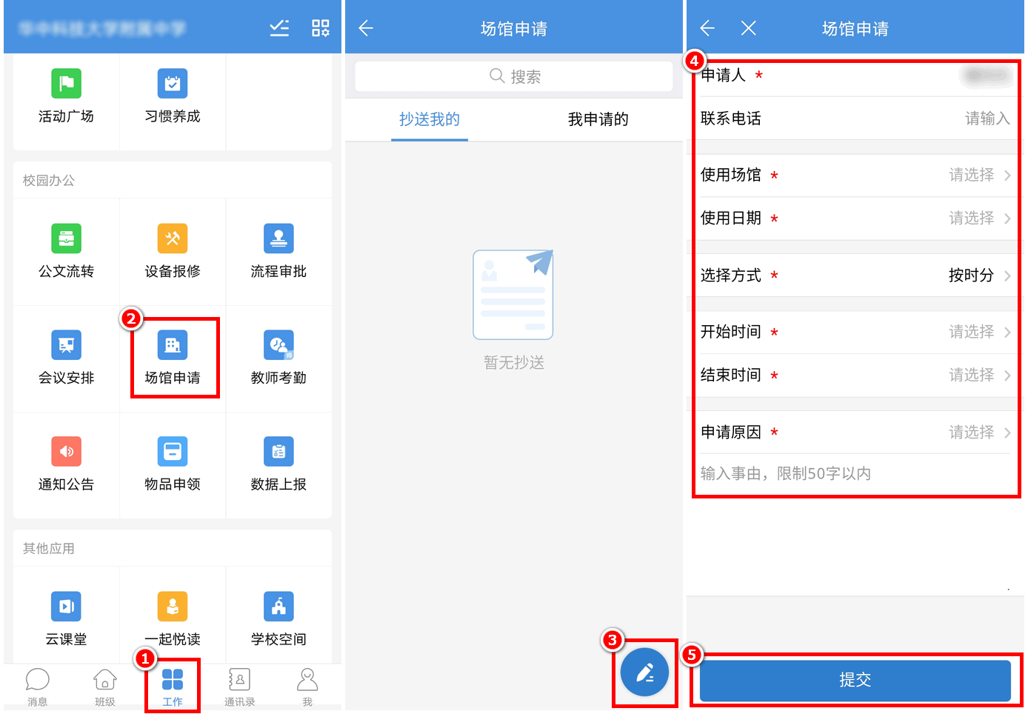
Task: Tap the blue pencil new-application button
Action: (644, 673)
